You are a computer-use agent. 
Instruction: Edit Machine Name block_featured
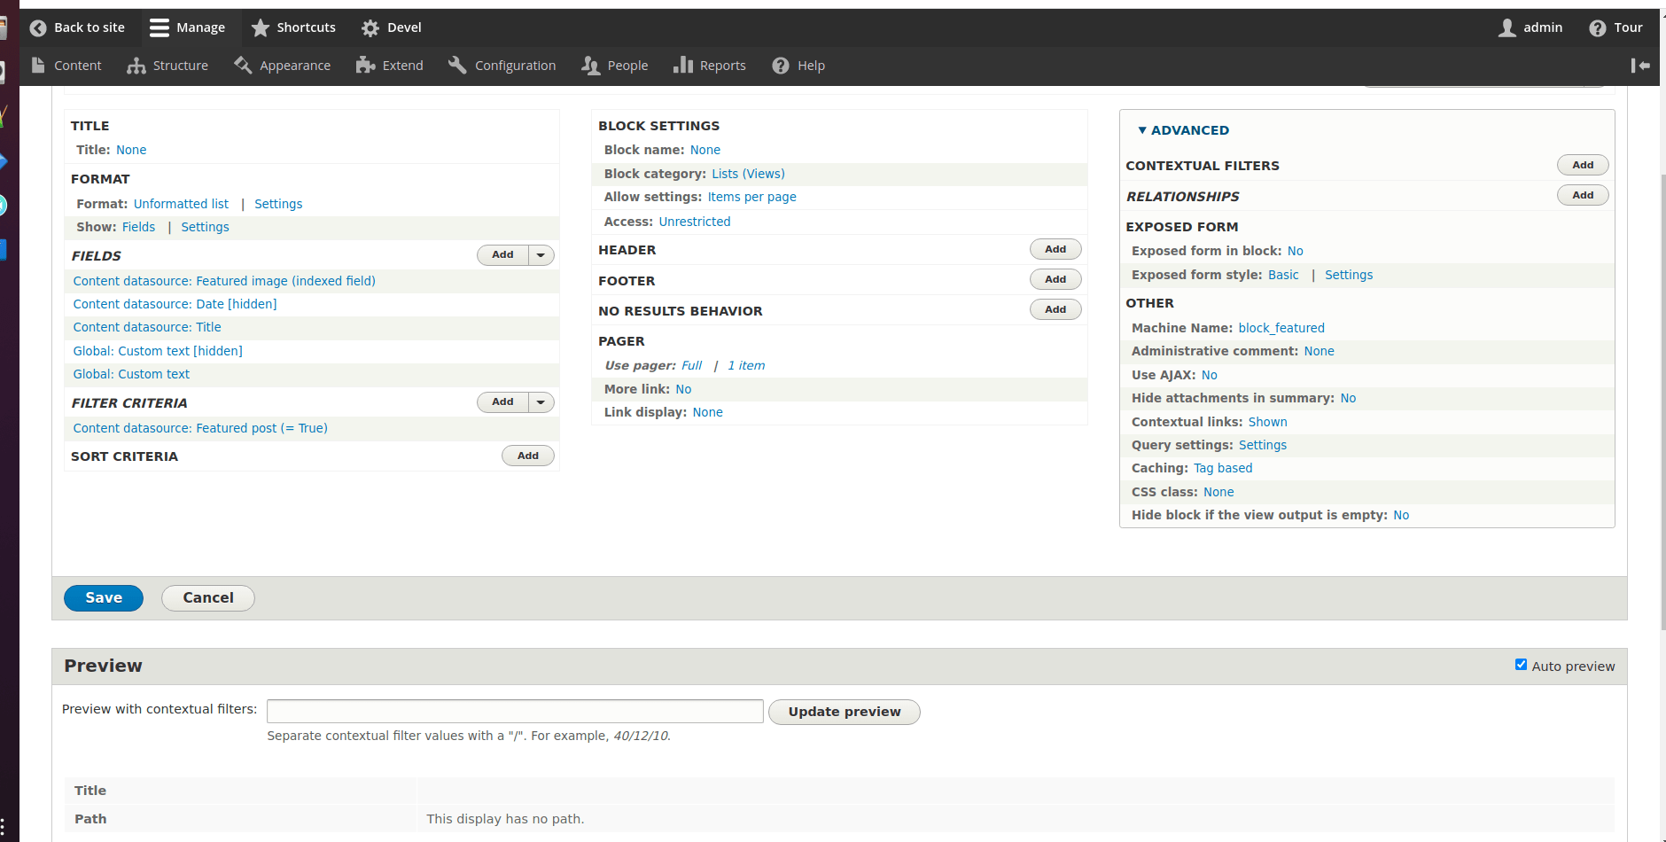(1281, 328)
